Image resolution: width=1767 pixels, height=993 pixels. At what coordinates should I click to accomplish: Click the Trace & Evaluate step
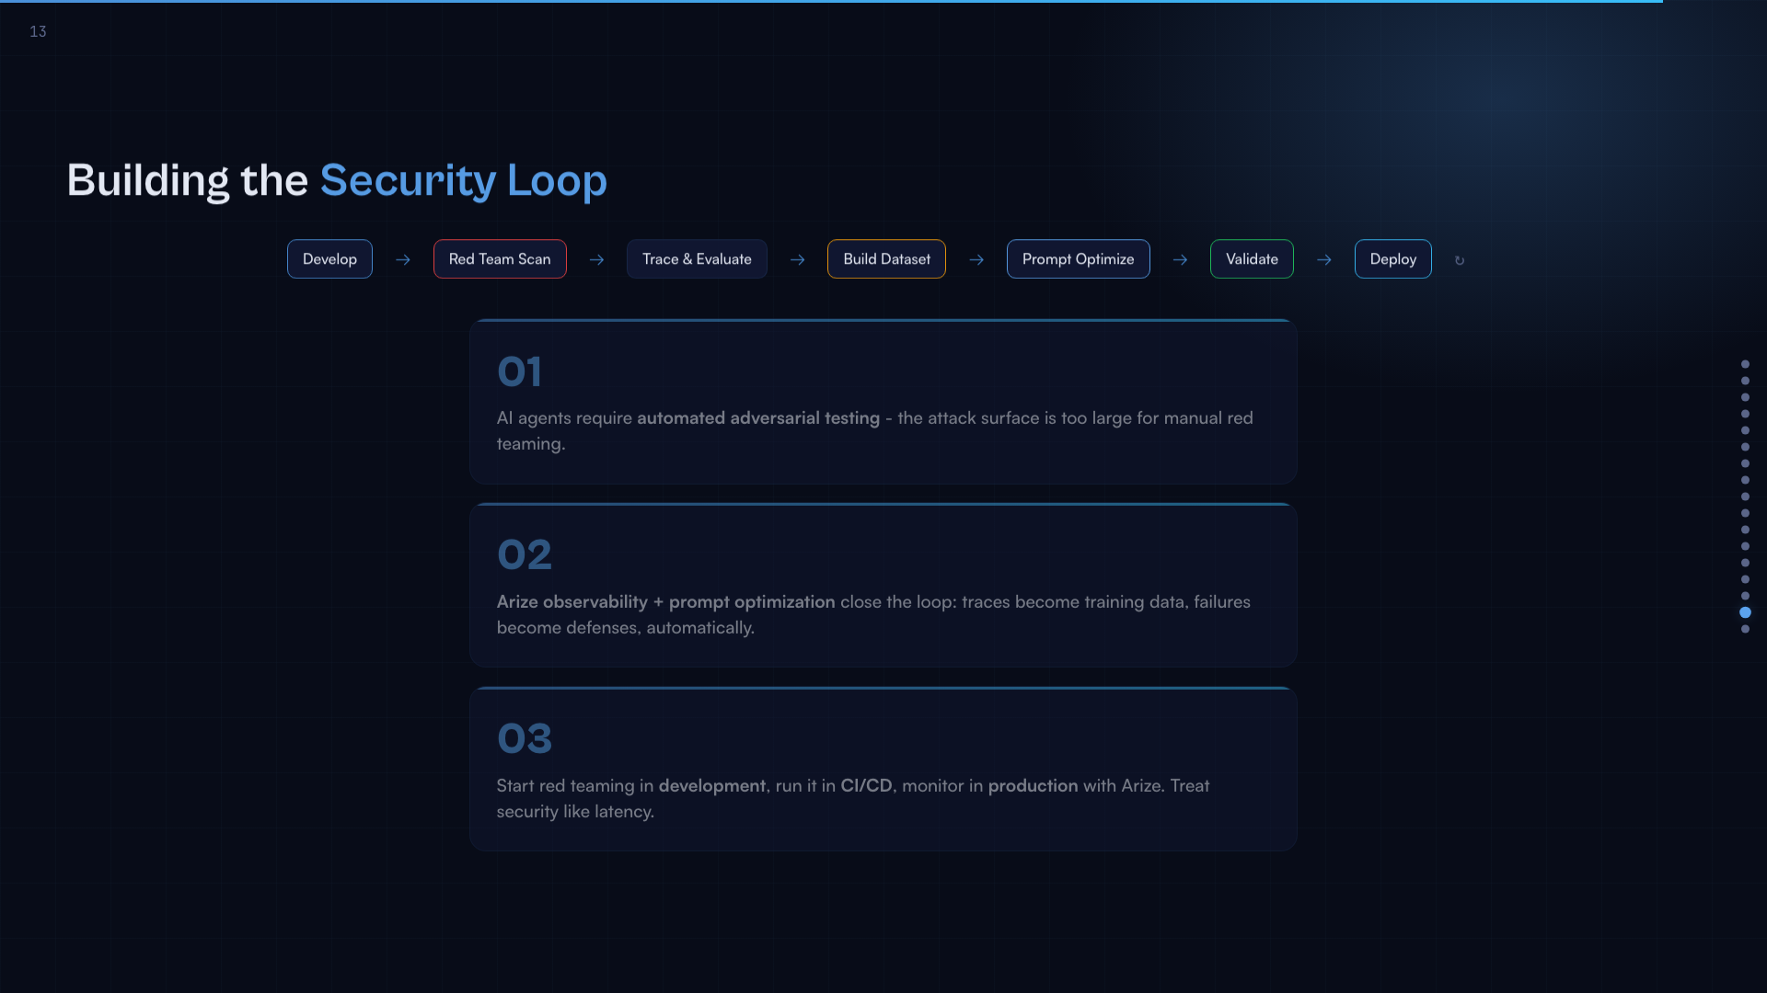tap(697, 259)
